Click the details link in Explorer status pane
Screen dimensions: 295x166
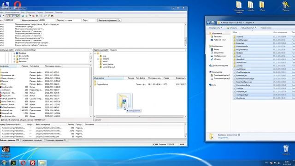coord(223,138)
